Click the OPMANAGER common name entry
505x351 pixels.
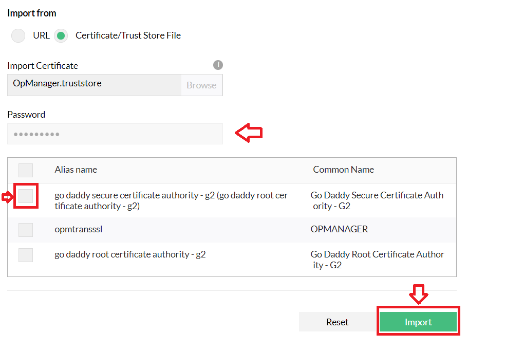(339, 230)
